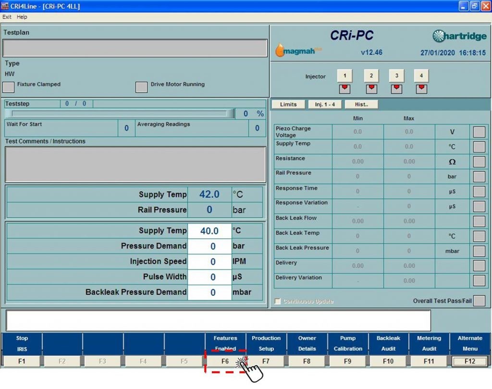
Task: Click F11 Metering Audit button
Action: [x=429, y=361]
